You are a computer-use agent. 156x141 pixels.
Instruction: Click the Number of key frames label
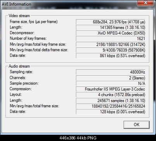28,38
